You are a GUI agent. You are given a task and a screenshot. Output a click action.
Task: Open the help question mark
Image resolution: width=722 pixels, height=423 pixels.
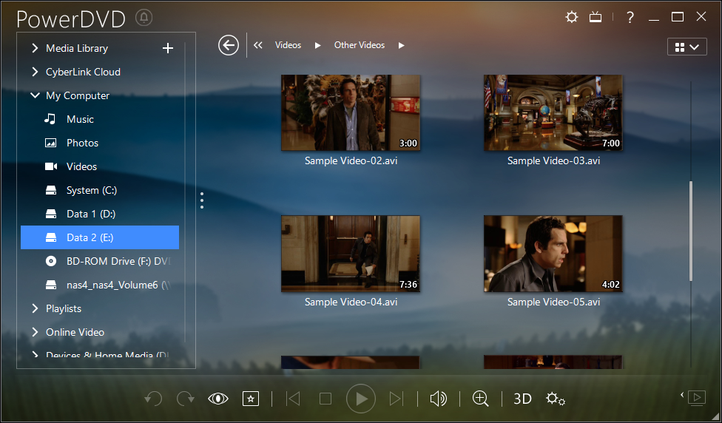[630, 18]
